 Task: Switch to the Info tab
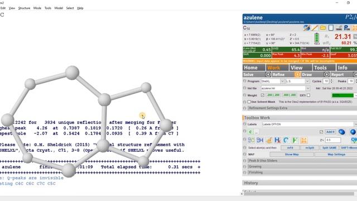point(346,68)
